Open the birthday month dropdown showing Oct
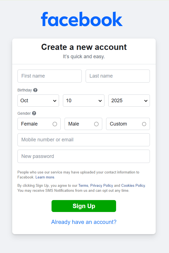The height and width of the screenshot is (253, 169). point(38,101)
